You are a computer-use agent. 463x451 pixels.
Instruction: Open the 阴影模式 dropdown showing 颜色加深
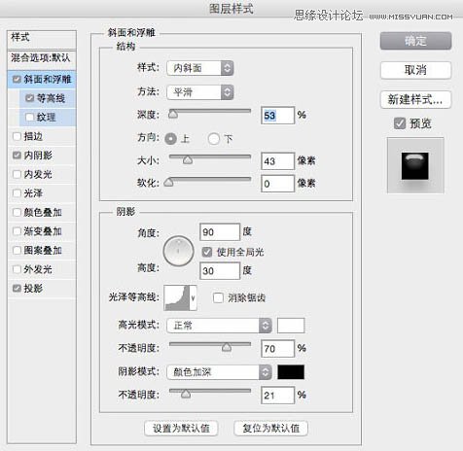coord(219,372)
